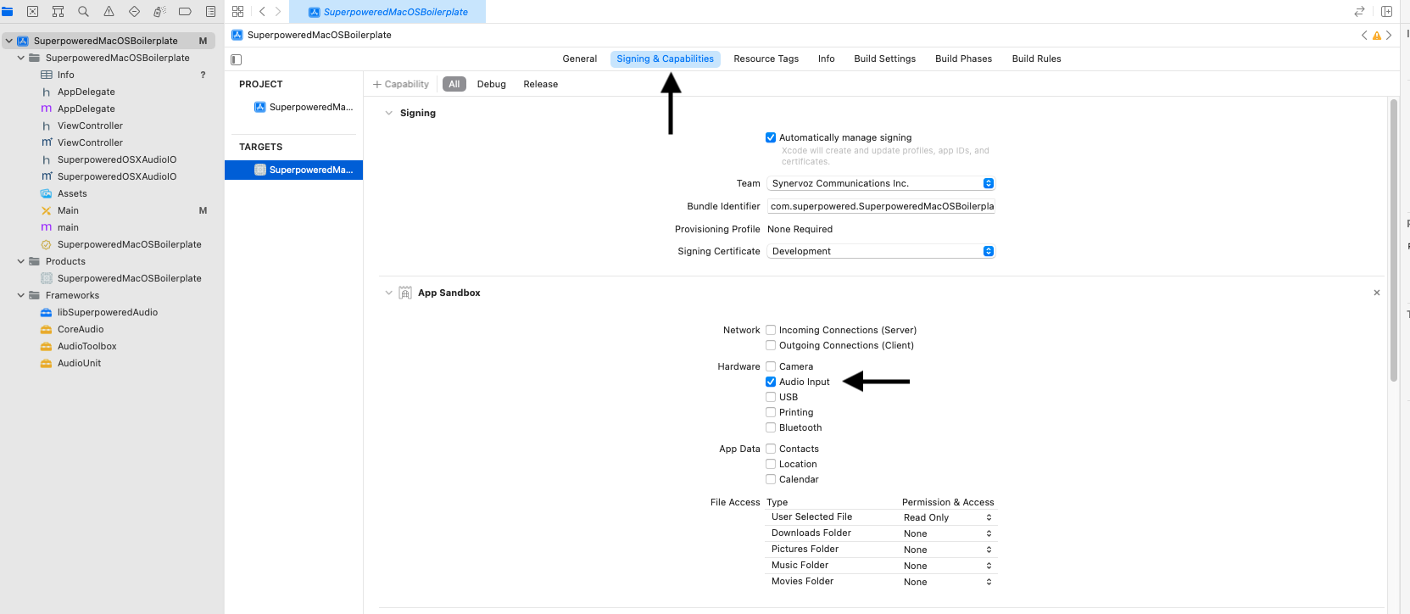Open the Find navigator magnifier icon
Image resolution: width=1410 pixels, height=614 pixels.
[x=83, y=12]
